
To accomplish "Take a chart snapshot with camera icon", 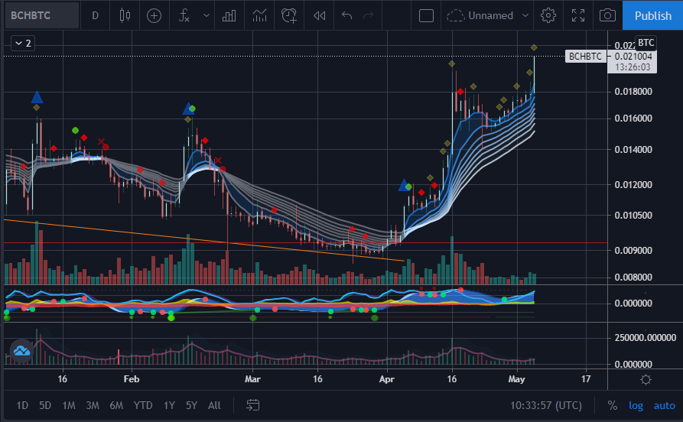I will 607,16.
